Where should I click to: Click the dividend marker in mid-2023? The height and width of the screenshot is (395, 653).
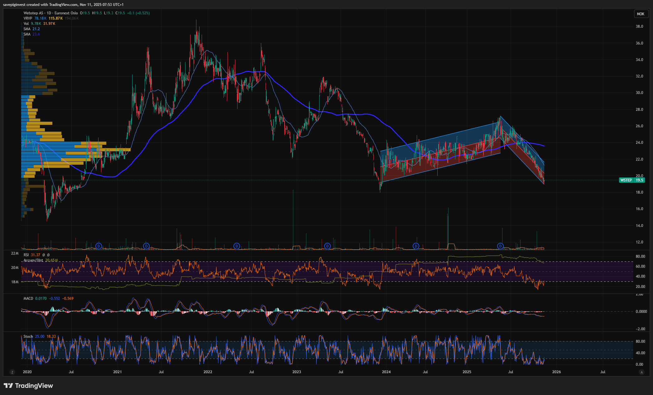point(327,246)
